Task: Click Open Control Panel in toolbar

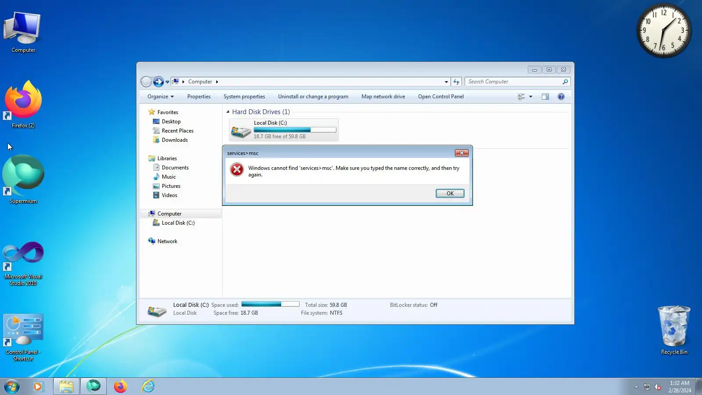Action: 441,97
